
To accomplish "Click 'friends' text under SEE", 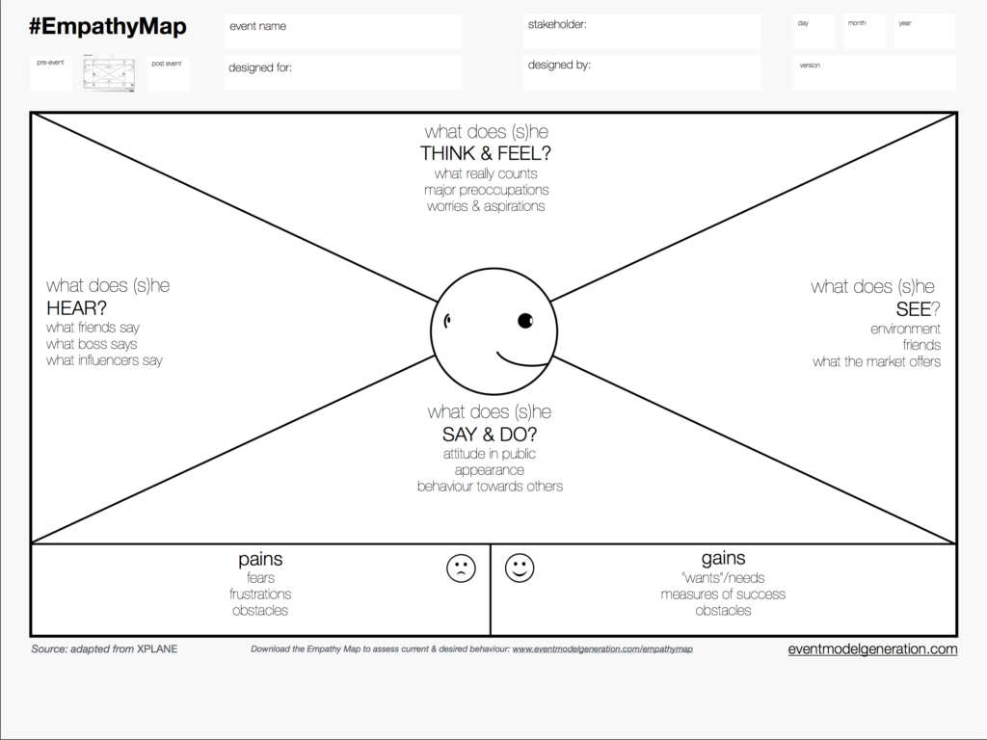I will click(921, 346).
